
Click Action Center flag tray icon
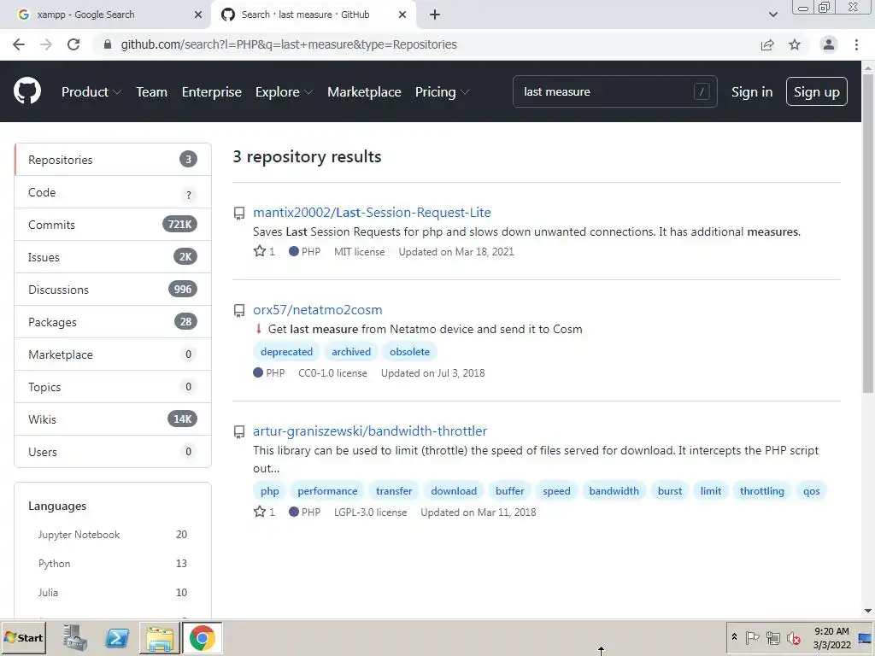click(x=752, y=637)
